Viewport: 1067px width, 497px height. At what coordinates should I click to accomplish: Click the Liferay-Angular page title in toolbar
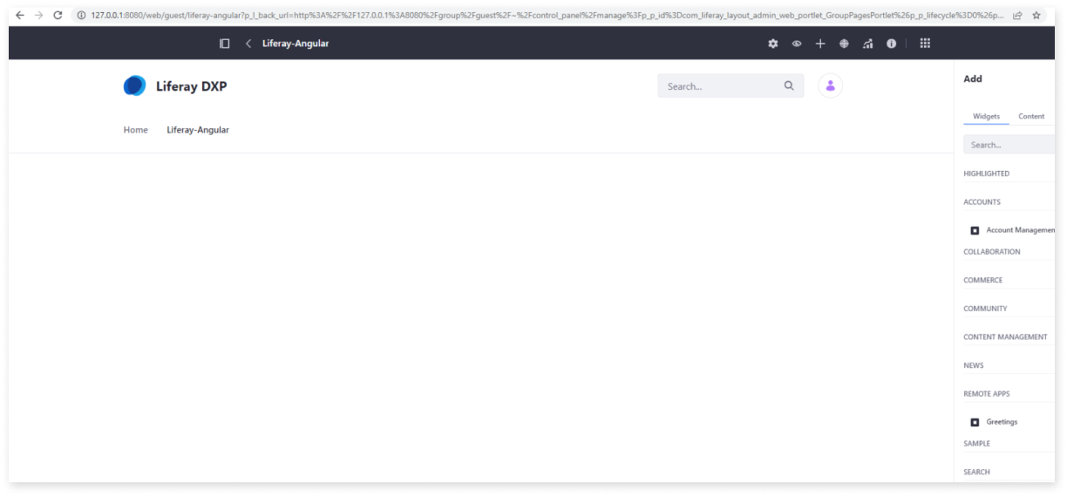click(296, 44)
